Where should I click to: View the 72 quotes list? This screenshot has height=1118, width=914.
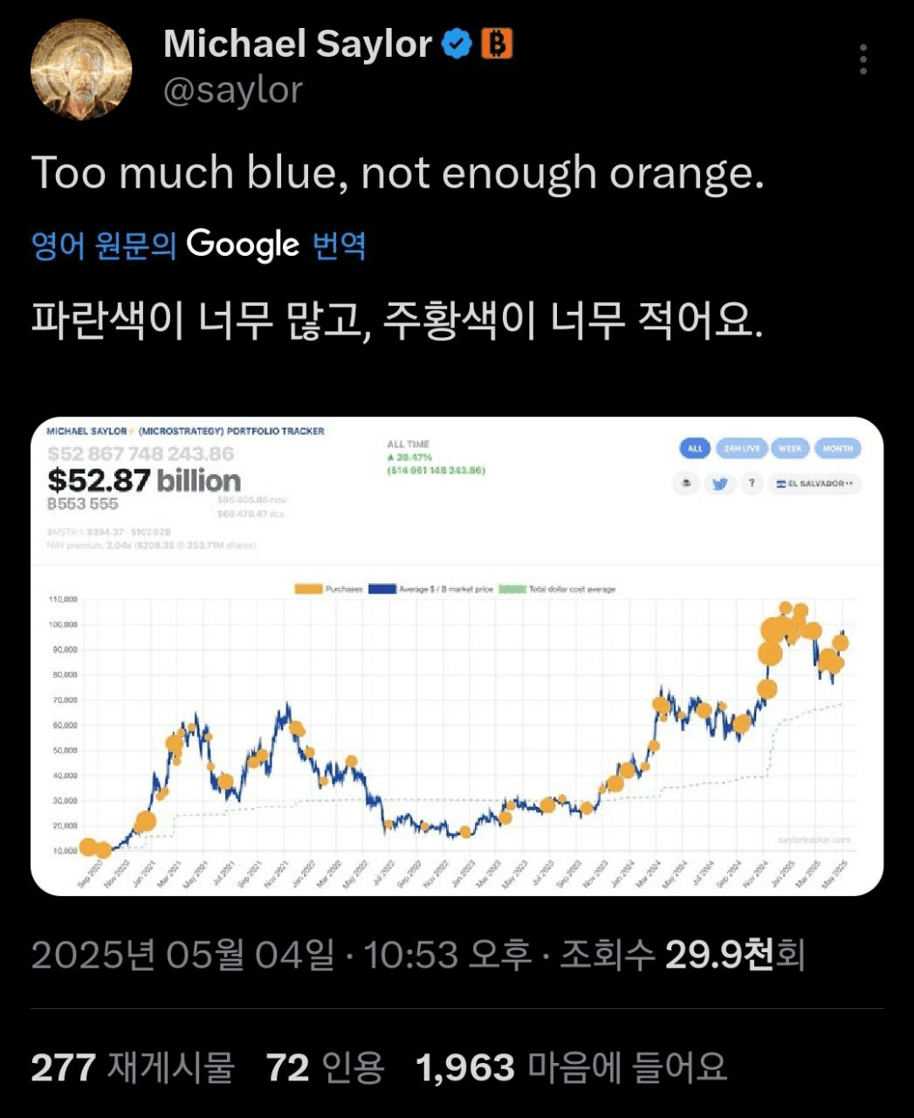coord(325,1067)
